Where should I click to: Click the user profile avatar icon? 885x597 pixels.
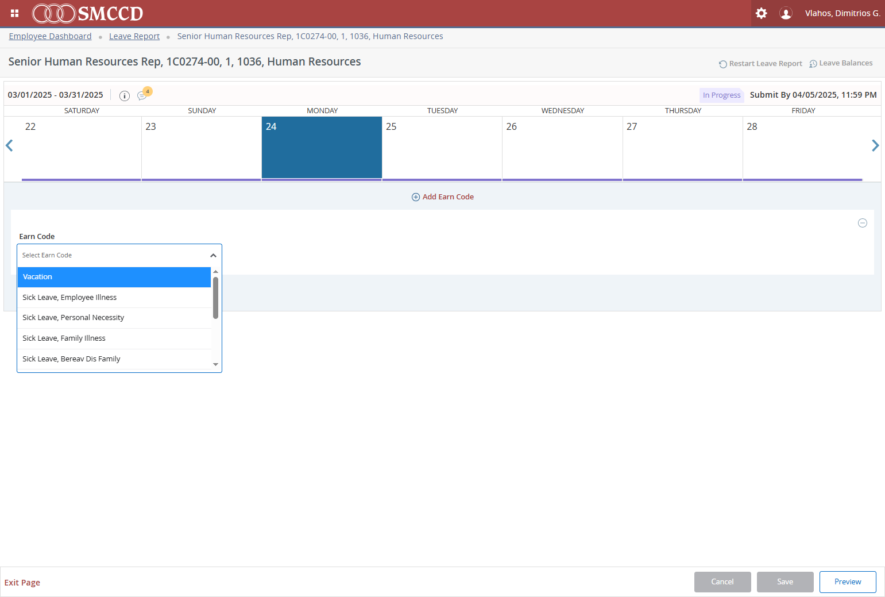pyautogui.click(x=786, y=13)
